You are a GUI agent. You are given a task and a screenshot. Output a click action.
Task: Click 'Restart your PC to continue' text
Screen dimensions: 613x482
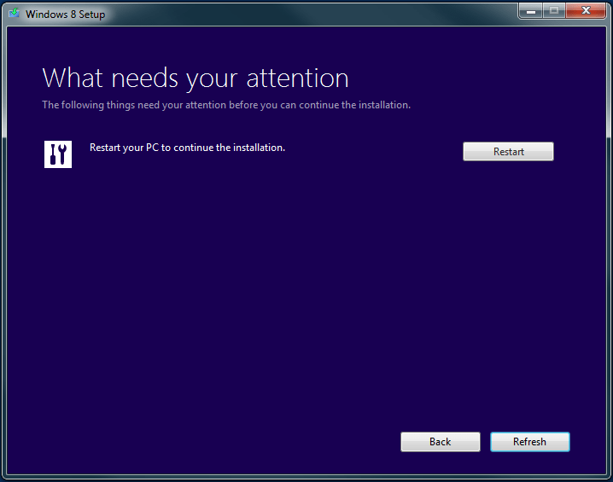(x=187, y=148)
